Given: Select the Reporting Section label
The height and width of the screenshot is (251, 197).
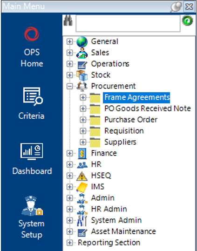Looking at the screenshot, I should [109, 243].
